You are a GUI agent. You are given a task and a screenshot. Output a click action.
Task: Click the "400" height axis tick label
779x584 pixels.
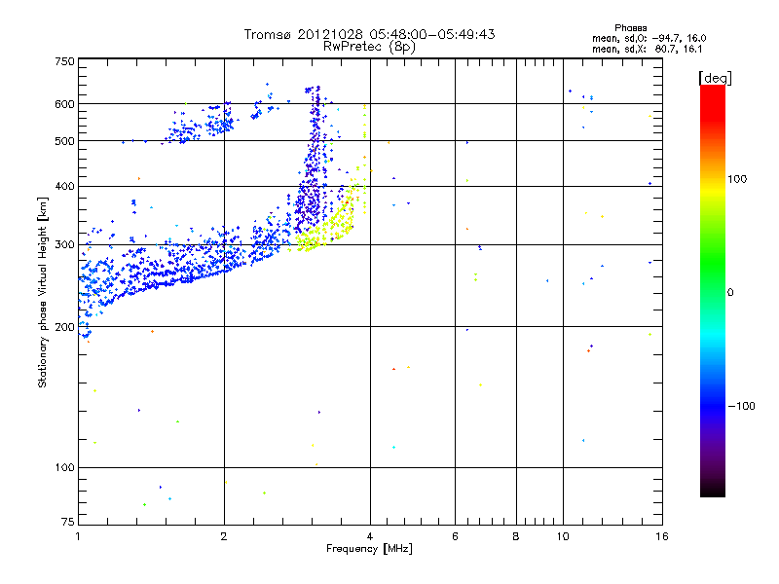[64, 186]
